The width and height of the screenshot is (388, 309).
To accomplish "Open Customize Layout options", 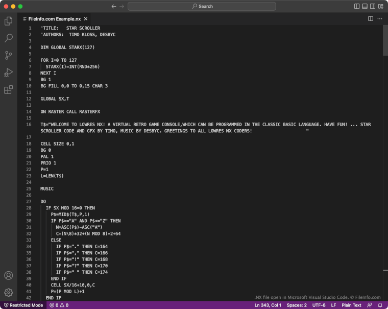I will [380, 6].
